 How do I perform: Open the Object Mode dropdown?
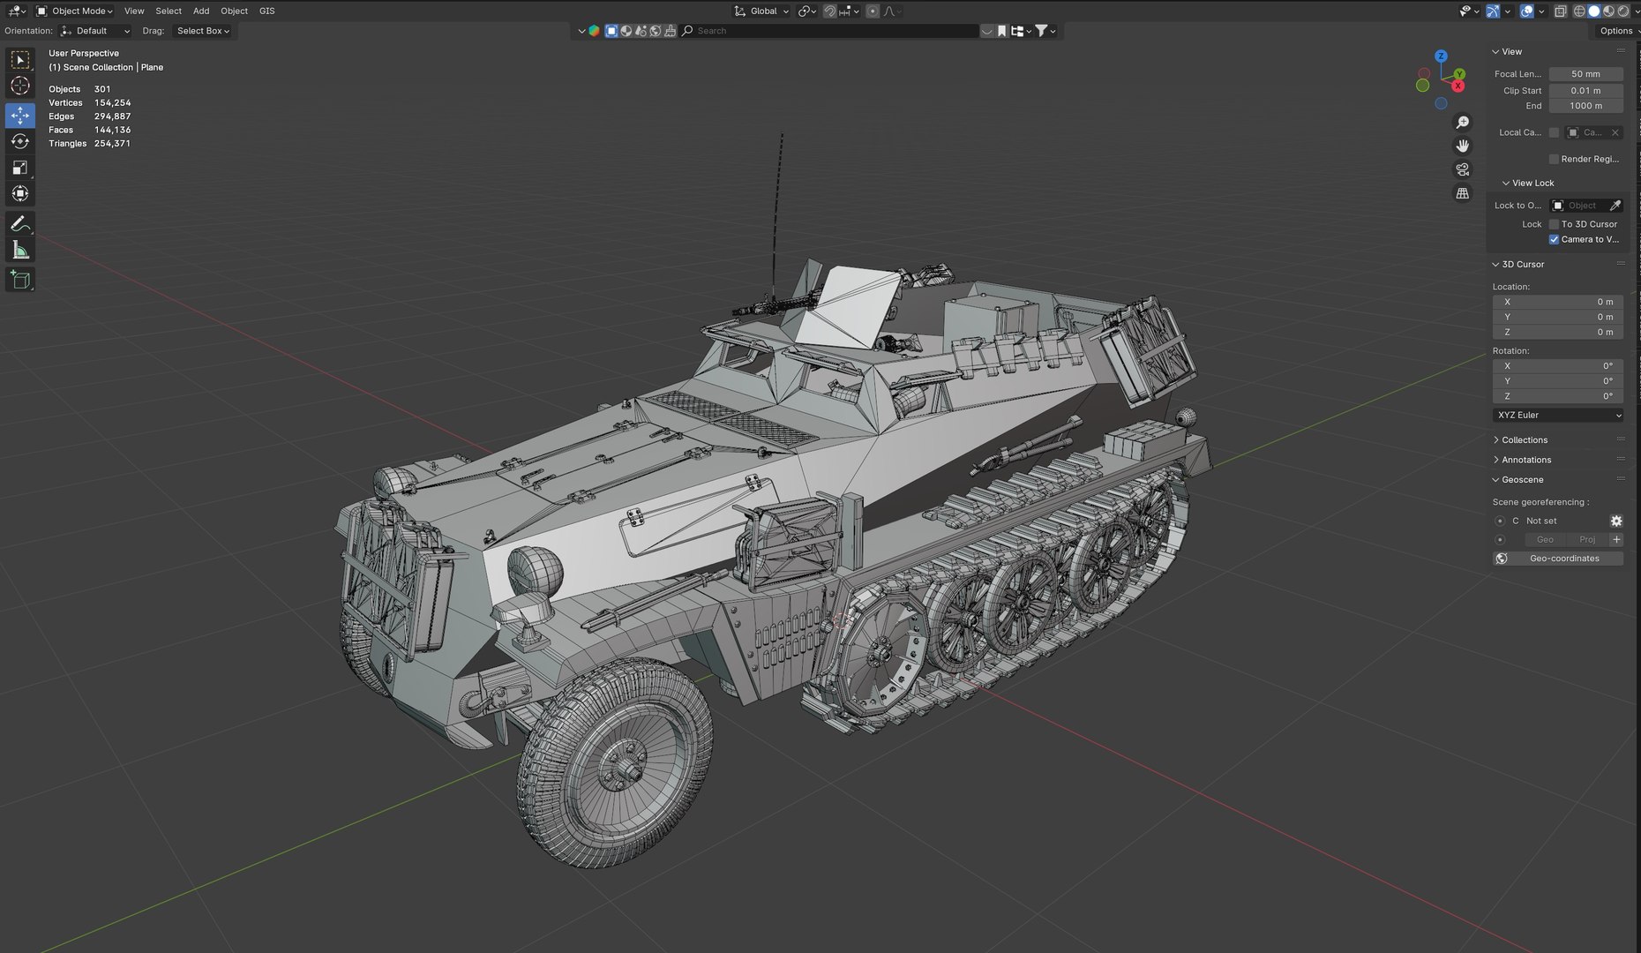[74, 11]
